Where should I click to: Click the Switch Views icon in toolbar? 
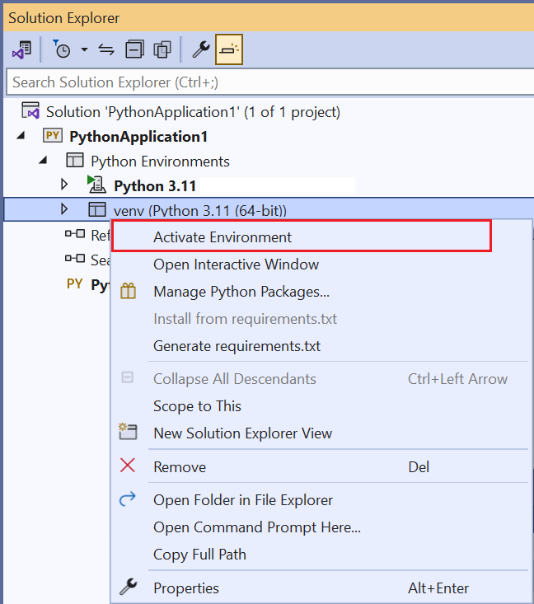click(21, 50)
